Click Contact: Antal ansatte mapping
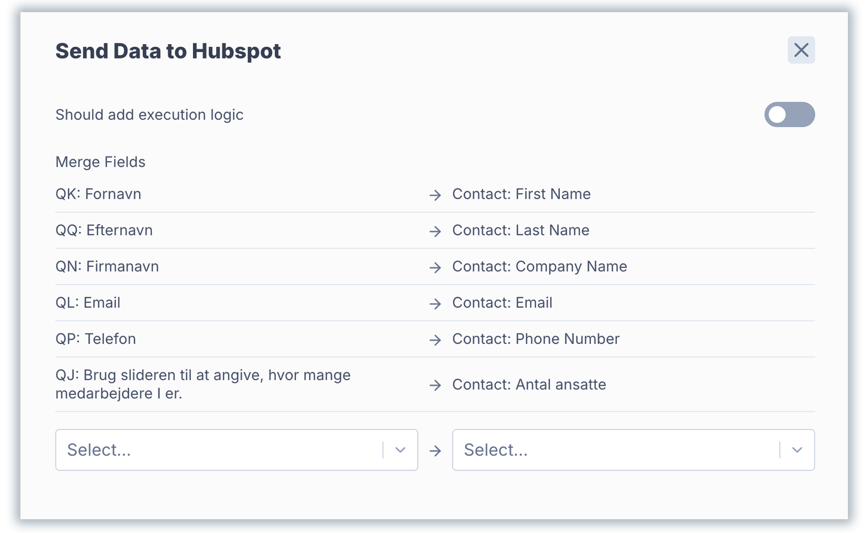The image size is (865, 533). pos(529,385)
